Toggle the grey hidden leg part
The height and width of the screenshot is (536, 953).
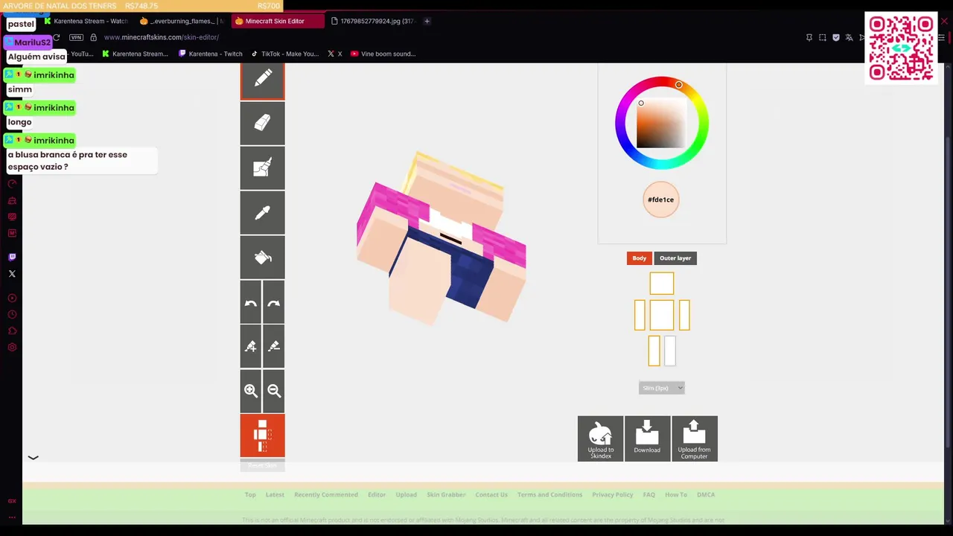click(x=670, y=351)
